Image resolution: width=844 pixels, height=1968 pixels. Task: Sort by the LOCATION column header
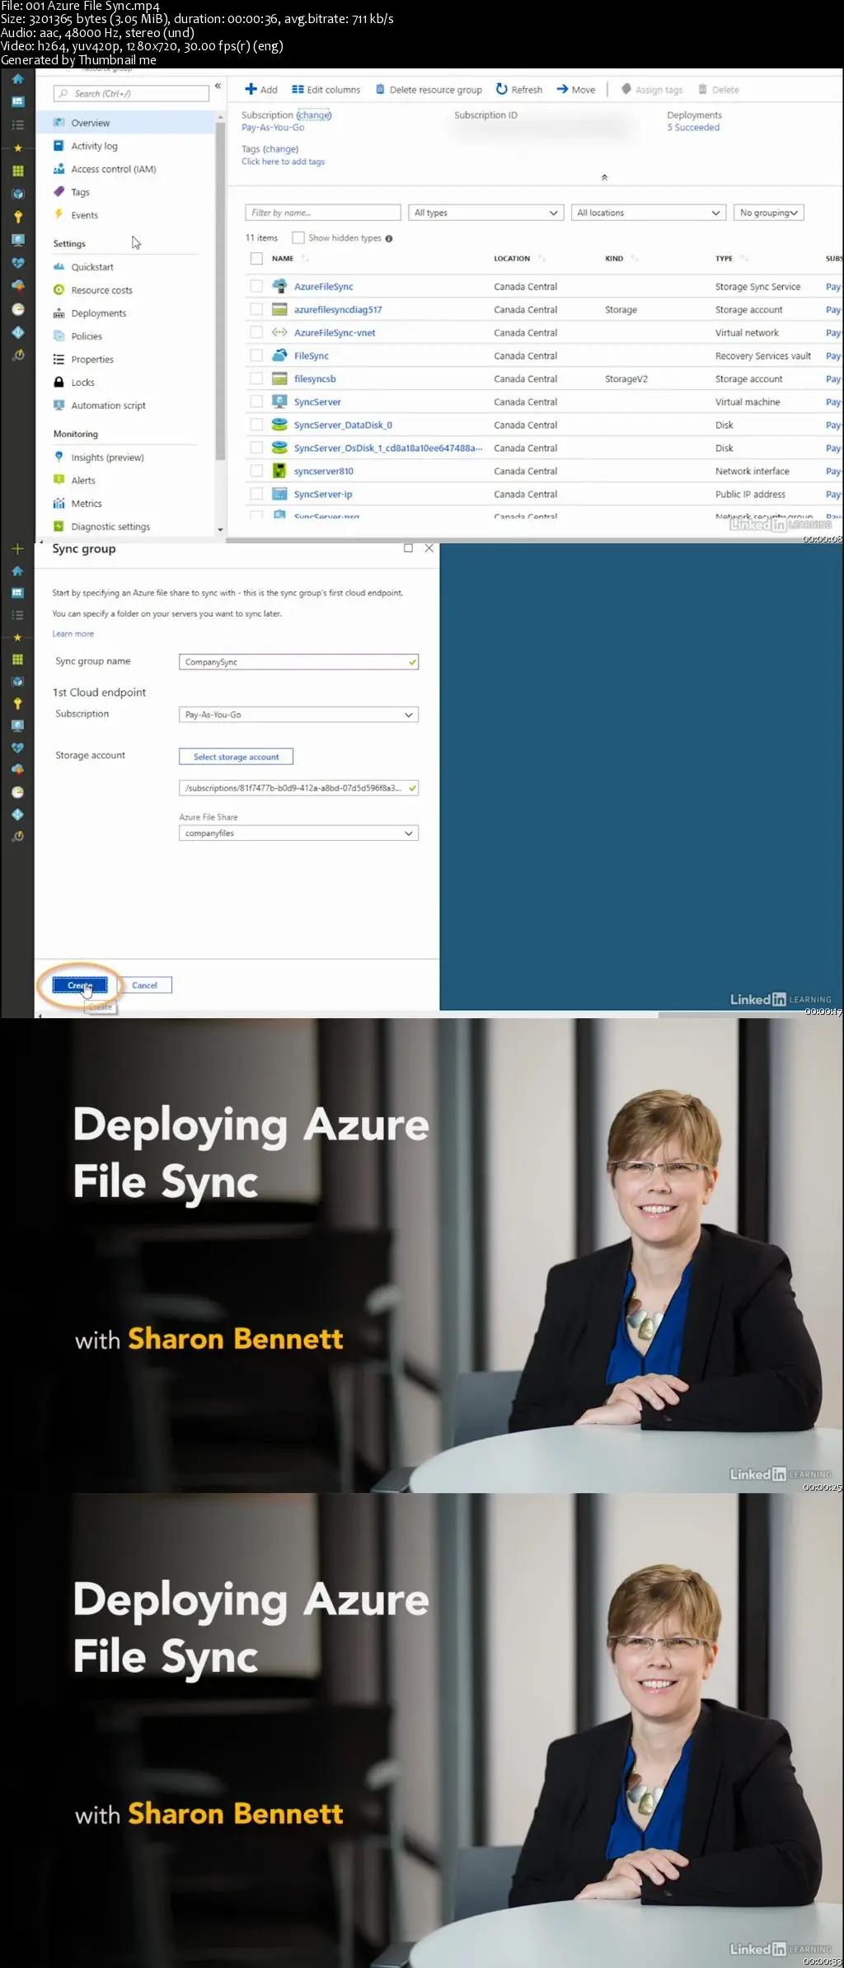[x=512, y=259]
